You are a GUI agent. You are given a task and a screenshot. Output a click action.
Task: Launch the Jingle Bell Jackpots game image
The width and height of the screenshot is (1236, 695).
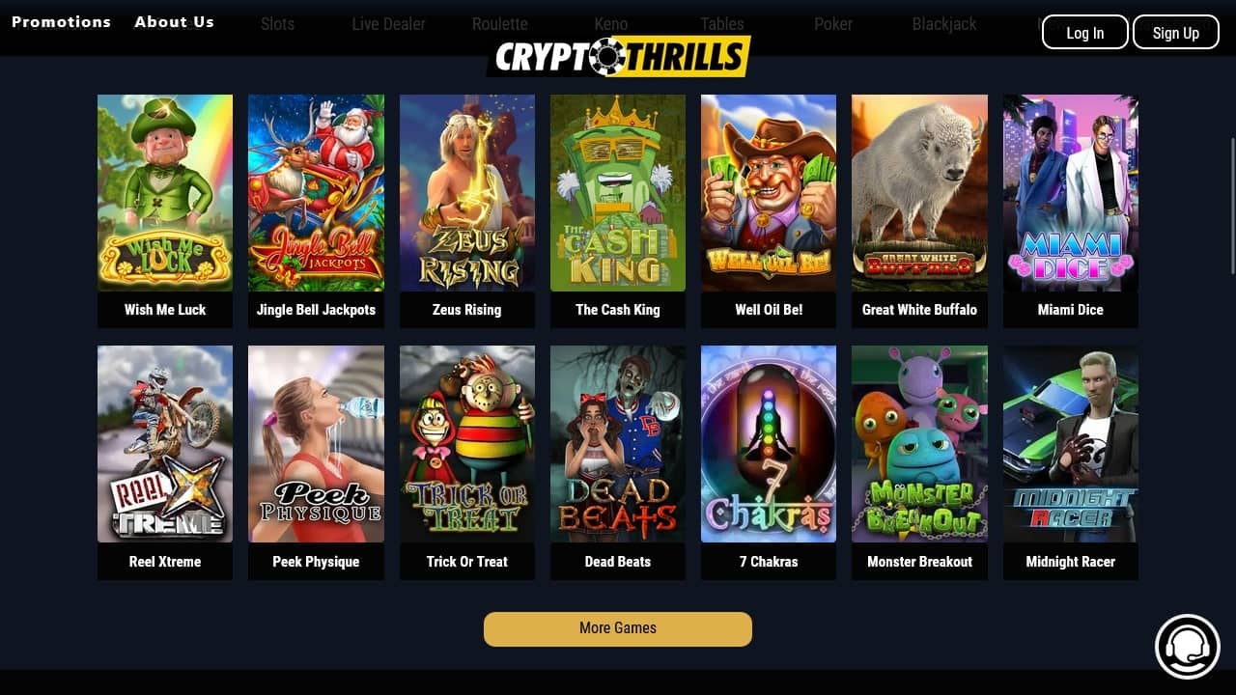[x=316, y=193]
